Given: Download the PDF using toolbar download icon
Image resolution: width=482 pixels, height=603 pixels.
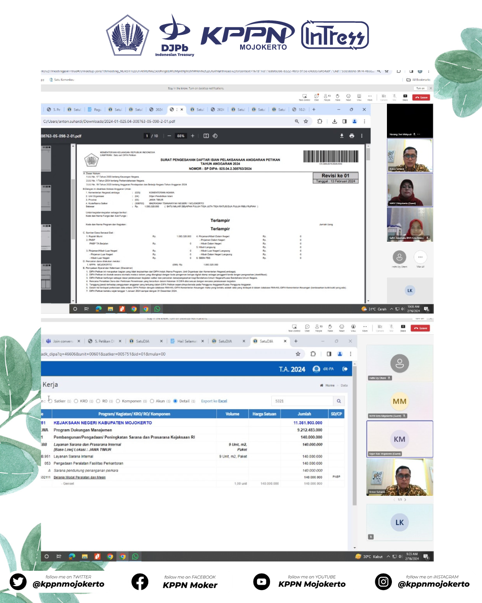Looking at the screenshot, I should (342, 136).
